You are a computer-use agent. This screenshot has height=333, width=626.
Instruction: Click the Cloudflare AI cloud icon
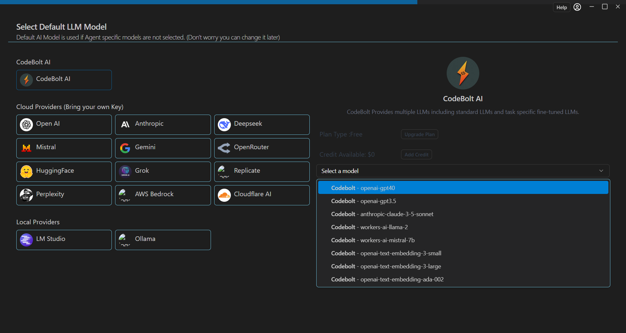224,195
